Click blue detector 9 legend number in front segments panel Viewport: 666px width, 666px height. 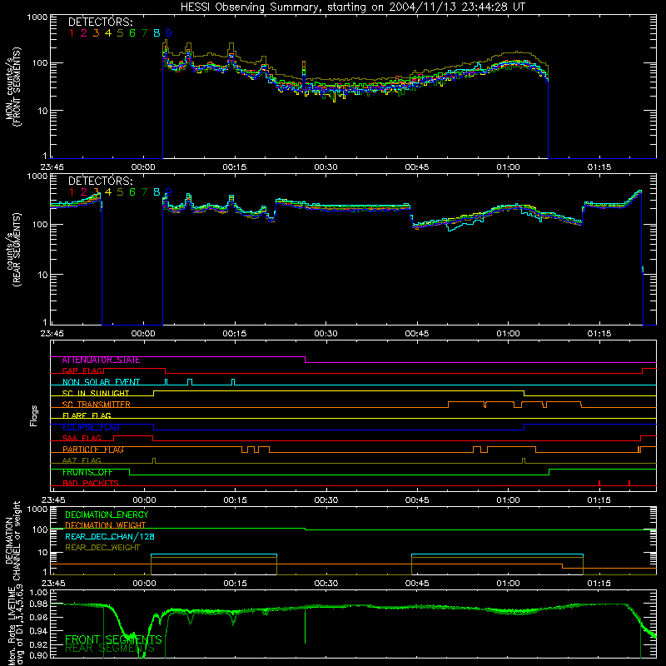(169, 33)
